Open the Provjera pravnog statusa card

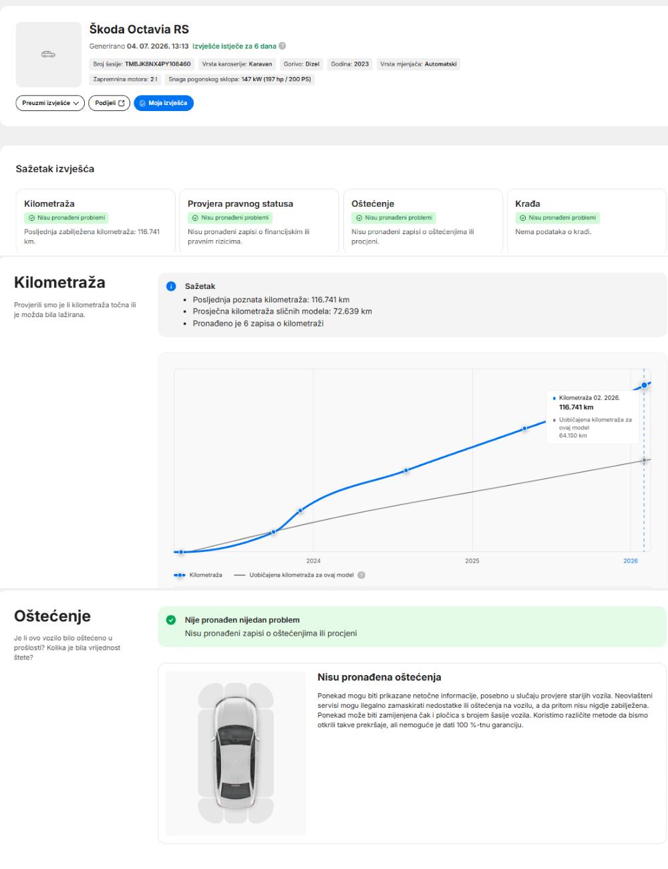(x=259, y=221)
